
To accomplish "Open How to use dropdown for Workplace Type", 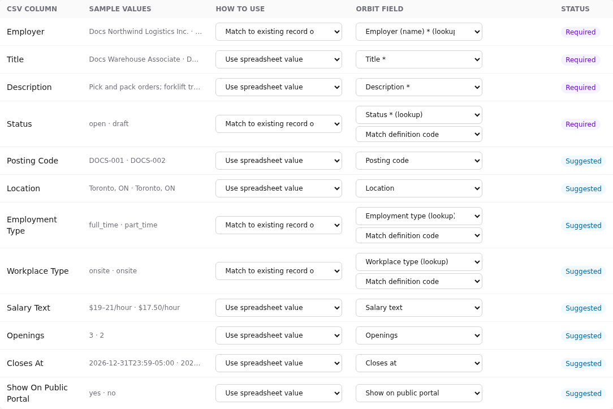I will [x=279, y=271].
